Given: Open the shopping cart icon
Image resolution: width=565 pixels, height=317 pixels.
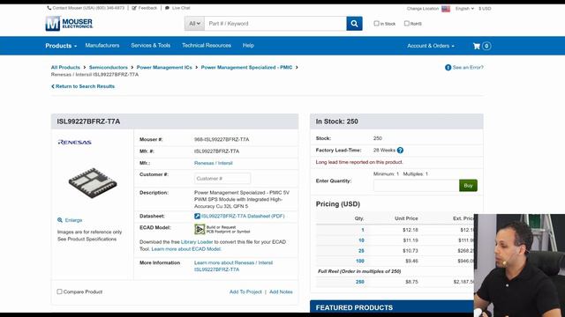Looking at the screenshot, I should click(477, 46).
